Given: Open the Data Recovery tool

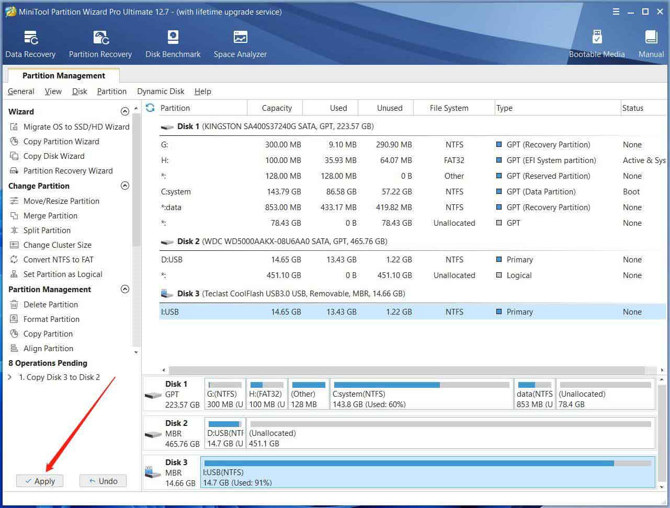Looking at the screenshot, I should (30, 44).
